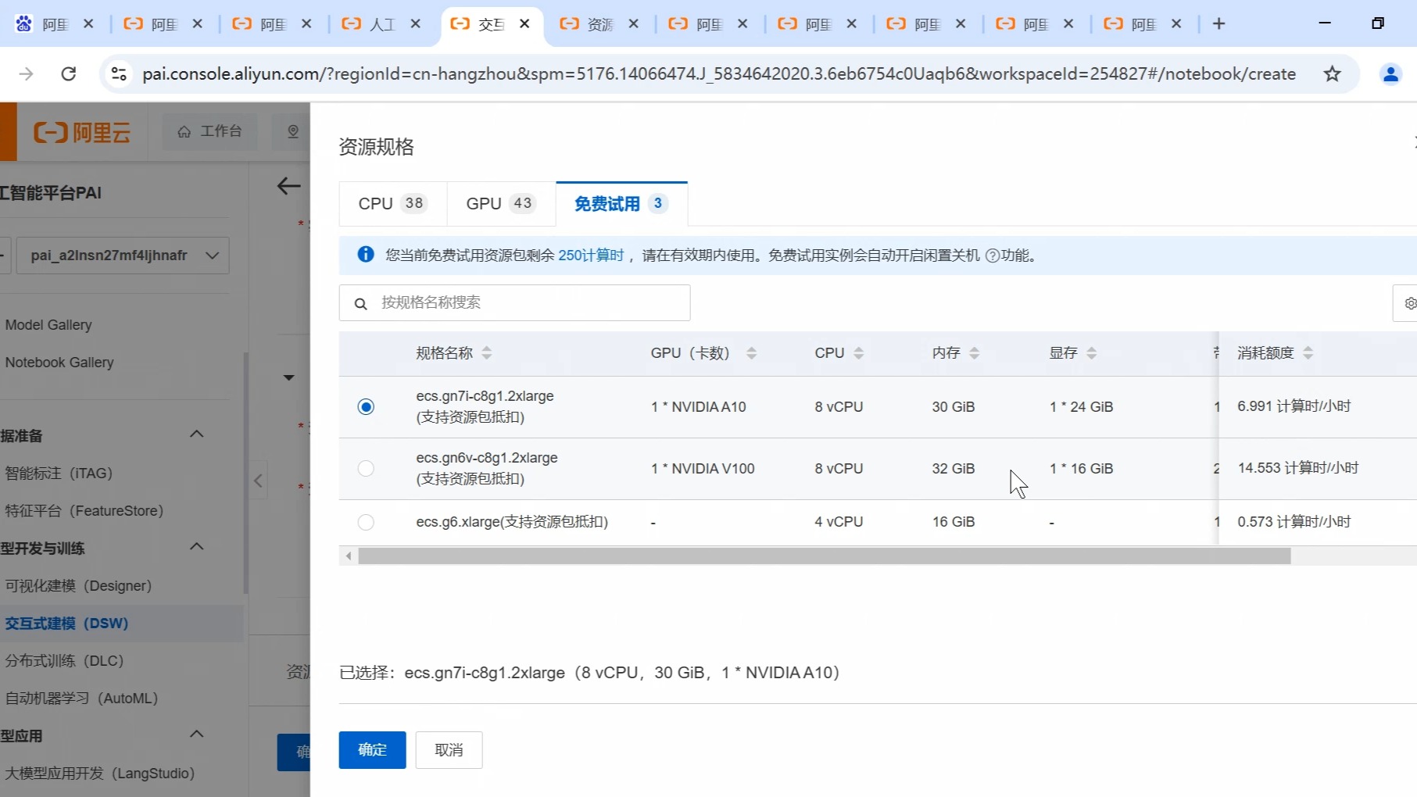Screen dimensions: 1417x797
Task: Collapse the 模型应用 sidebar section
Action: point(196,734)
